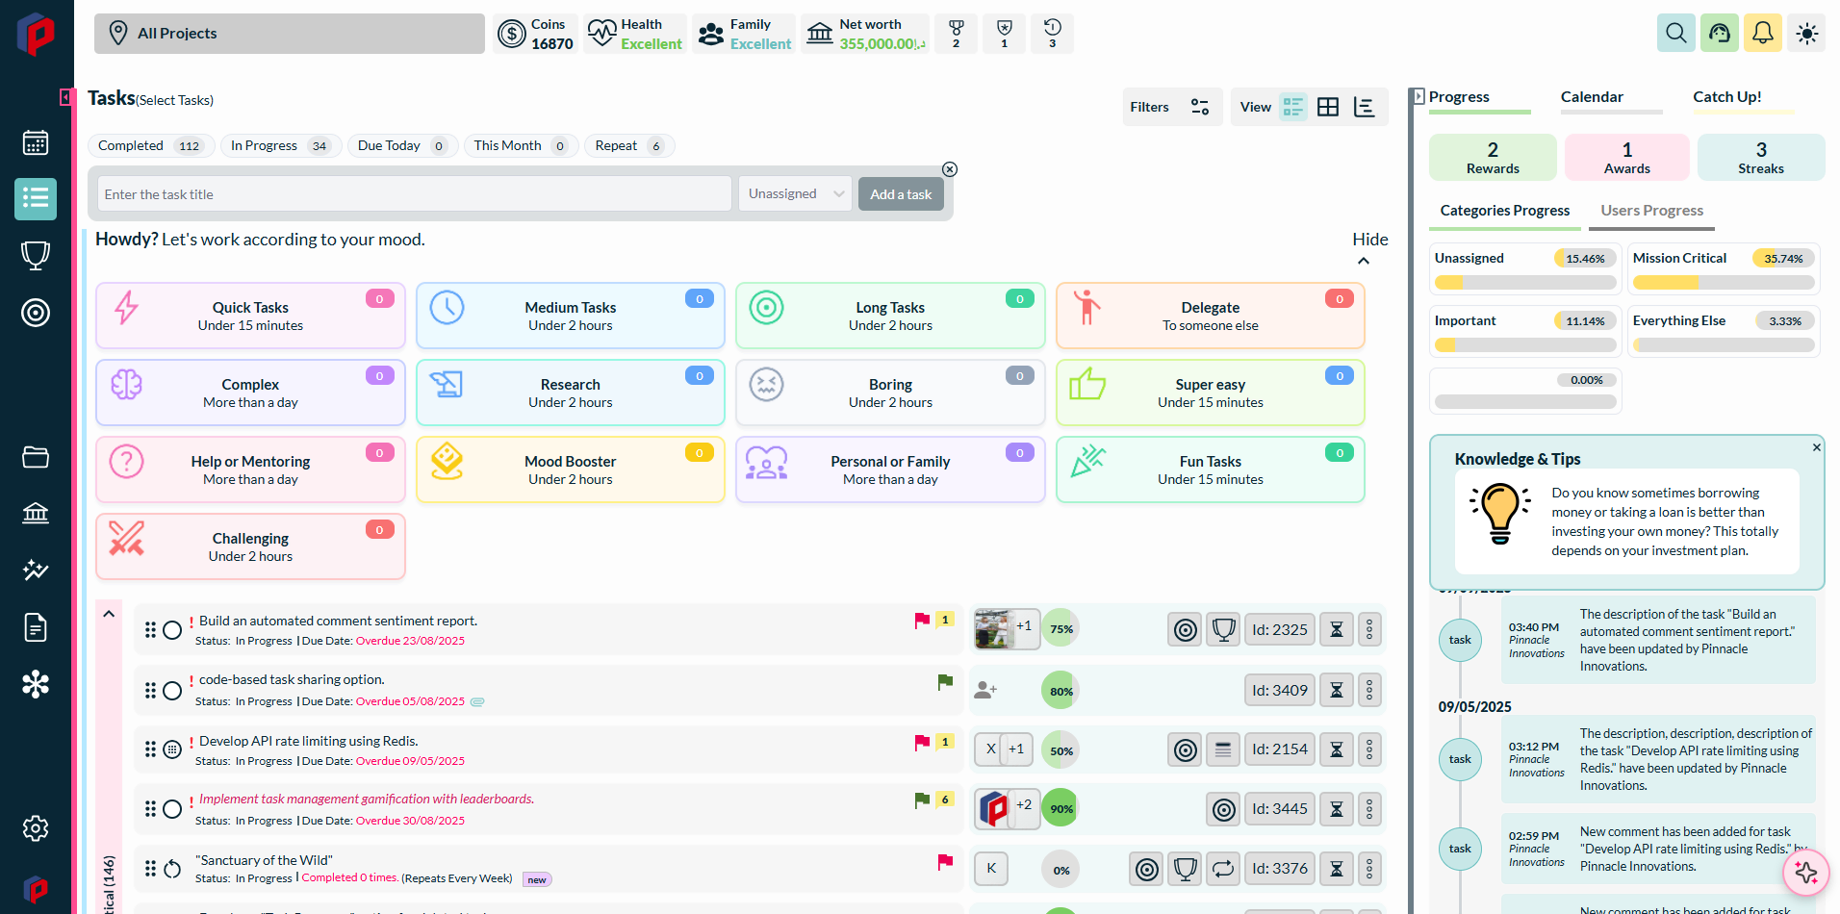Viewport: 1840px width, 914px height.
Task: Click the Add a task button
Action: point(901,194)
